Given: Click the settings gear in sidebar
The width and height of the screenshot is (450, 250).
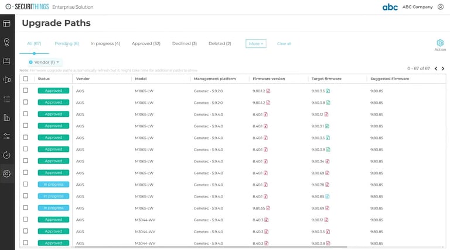Looking at the screenshot, I should click(6, 173).
